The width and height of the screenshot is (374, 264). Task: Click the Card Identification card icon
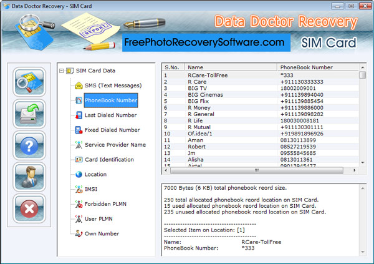click(x=79, y=160)
